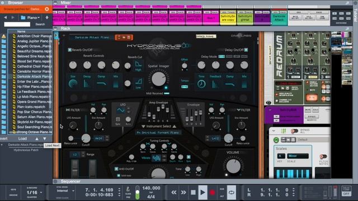The image size is (358, 201).
Task: Collapse the Rack panel header
Action: 55,28
